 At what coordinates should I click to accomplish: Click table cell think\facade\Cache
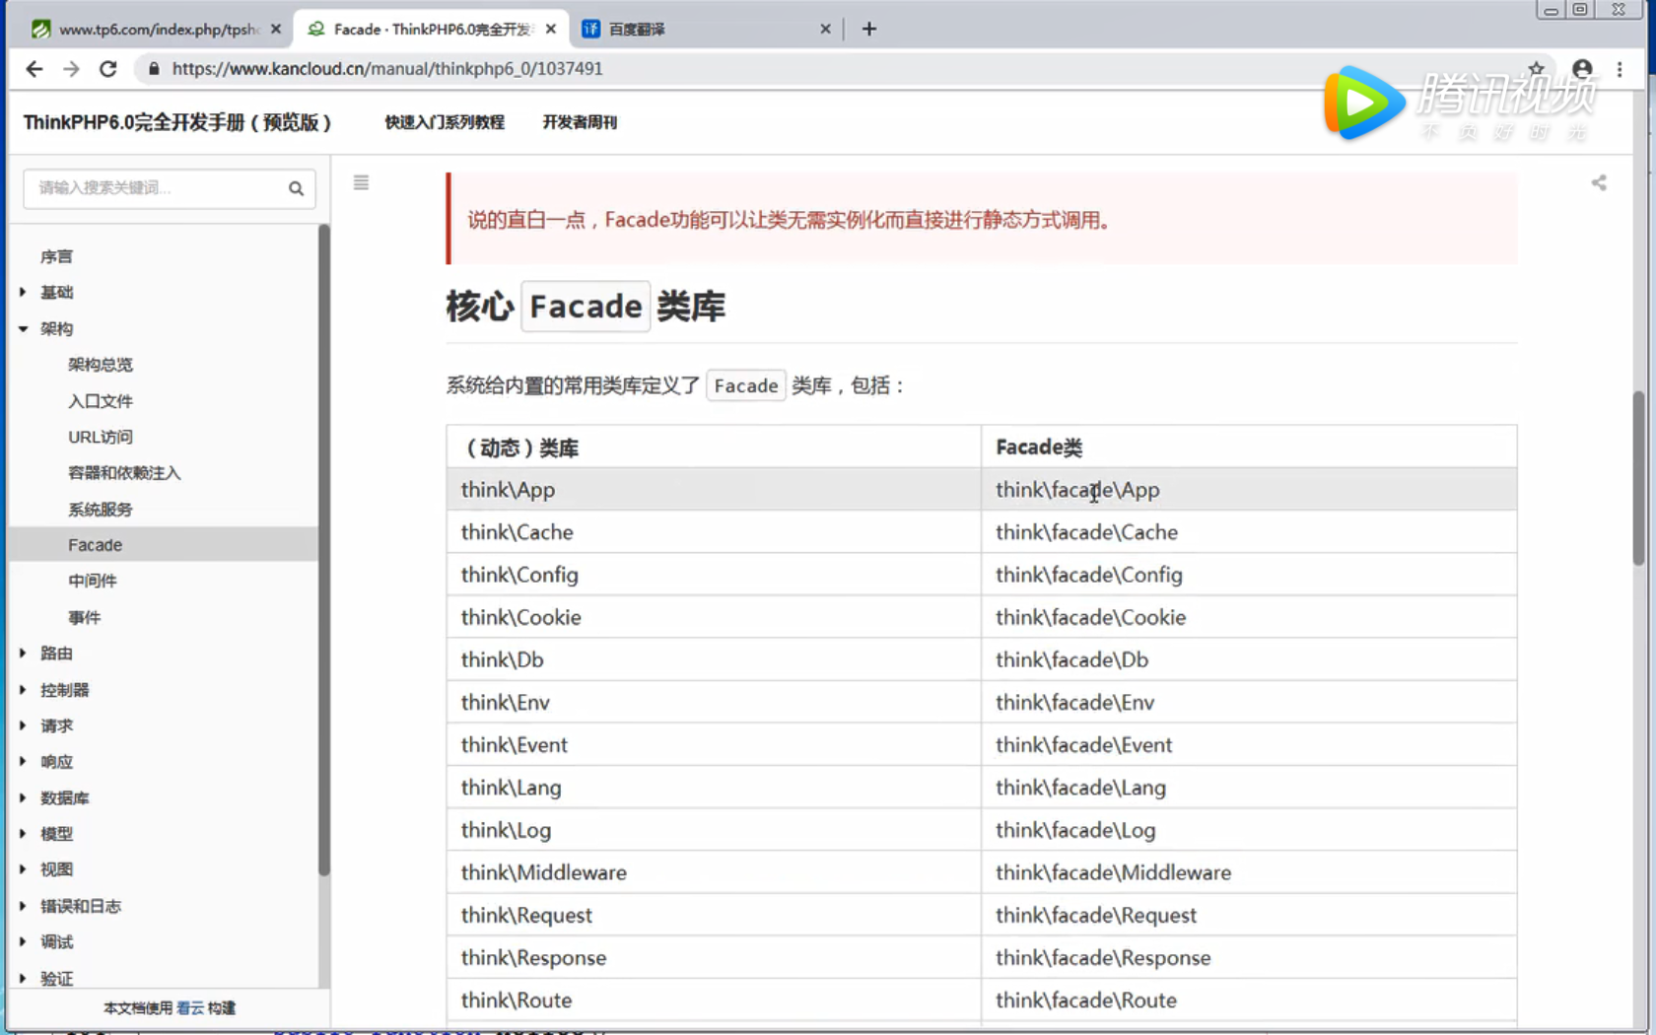1249,532
